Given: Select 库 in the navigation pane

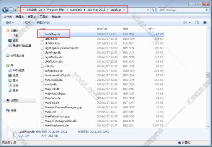Looking at the screenshot, I should pos(12,65).
